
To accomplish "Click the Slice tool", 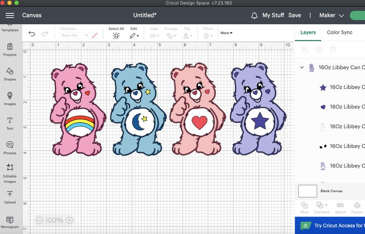I will pyautogui.click(x=304, y=208).
